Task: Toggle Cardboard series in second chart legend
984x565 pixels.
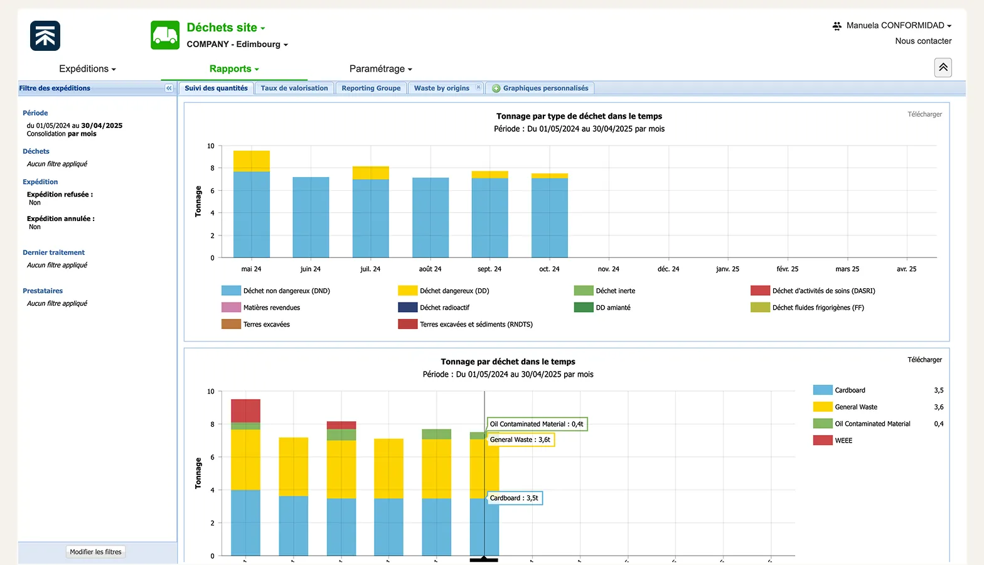Action: 850,390
